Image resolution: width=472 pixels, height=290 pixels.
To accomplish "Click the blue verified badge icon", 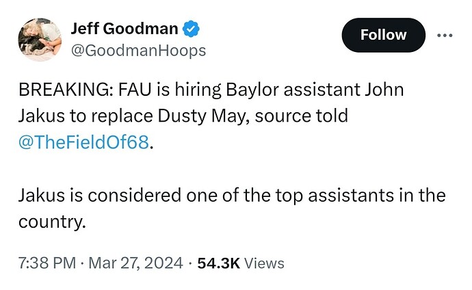I will click(192, 29).
